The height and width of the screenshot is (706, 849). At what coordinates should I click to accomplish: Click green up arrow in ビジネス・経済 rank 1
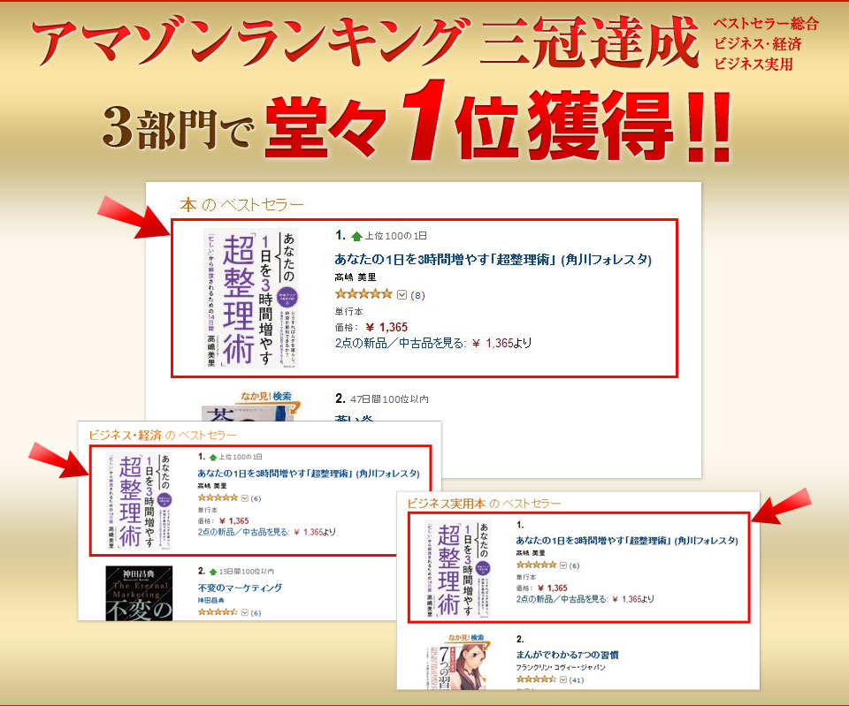pos(213,458)
